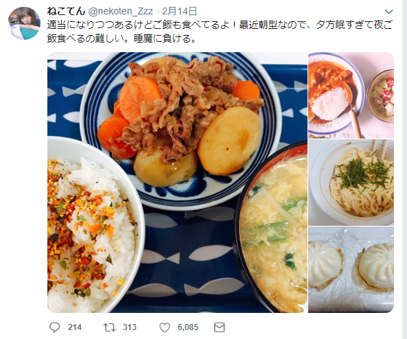Click the tweet text line ending 睡魔に負ける
Screen dimensions: 407x339
(121, 39)
